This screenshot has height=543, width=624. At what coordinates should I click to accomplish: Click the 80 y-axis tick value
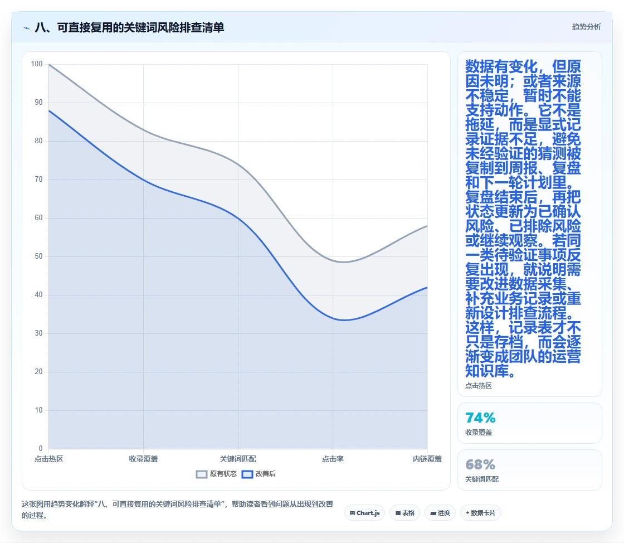tap(38, 141)
